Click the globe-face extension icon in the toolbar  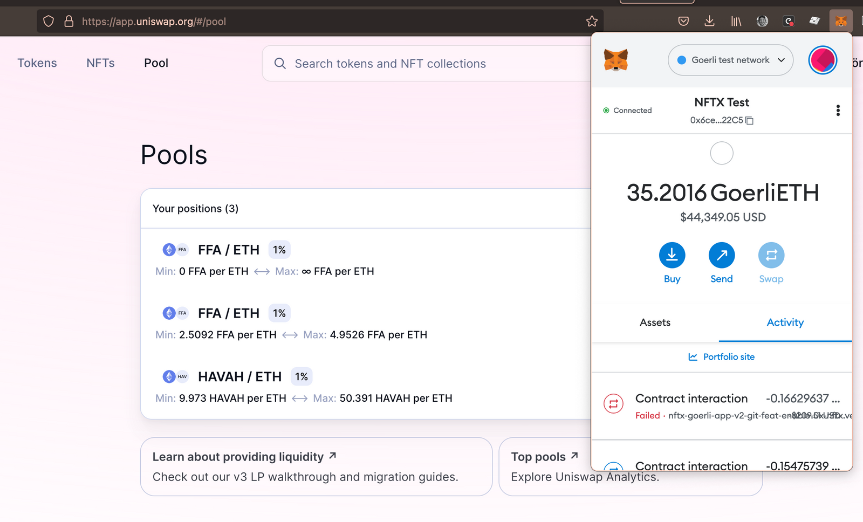point(762,21)
